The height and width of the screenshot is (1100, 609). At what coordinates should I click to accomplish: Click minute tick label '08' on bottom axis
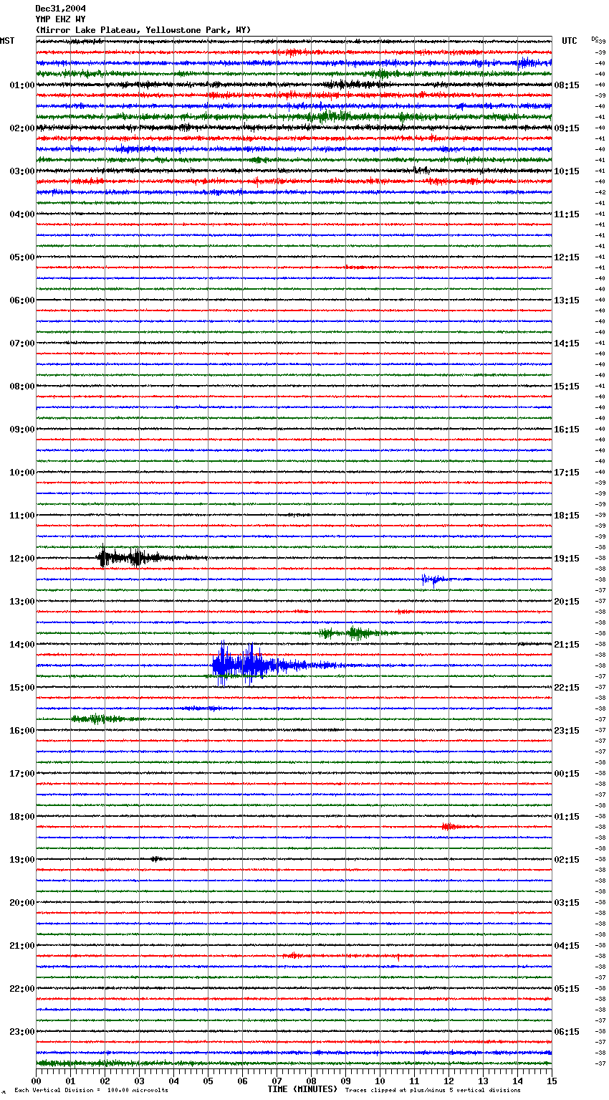(311, 1081)
